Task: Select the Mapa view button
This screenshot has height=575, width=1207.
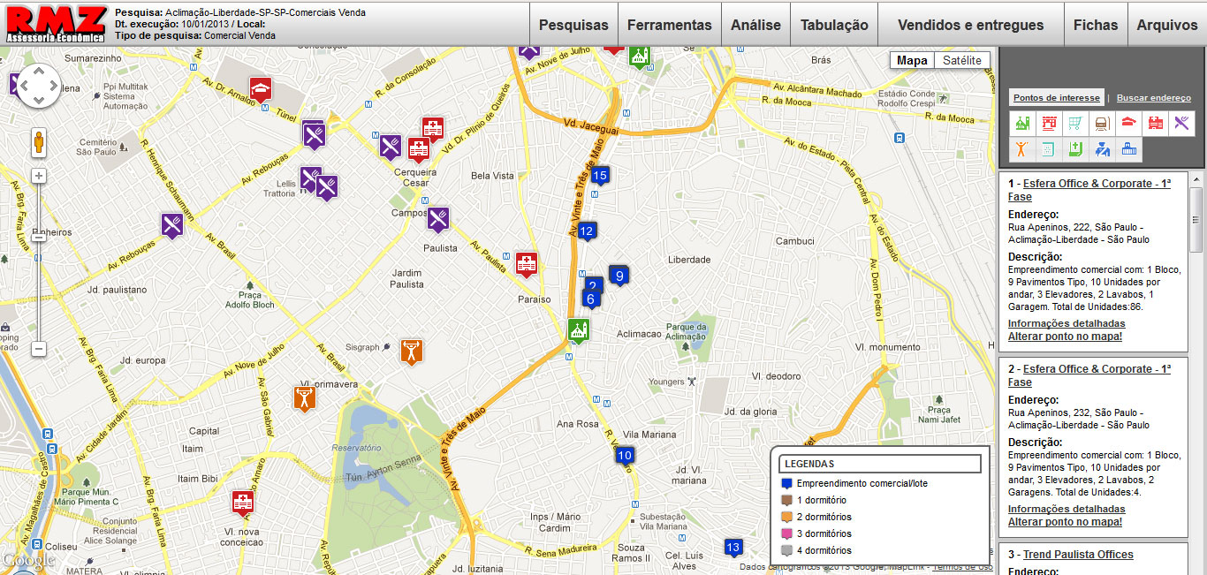Action: [x=912, y=60]
